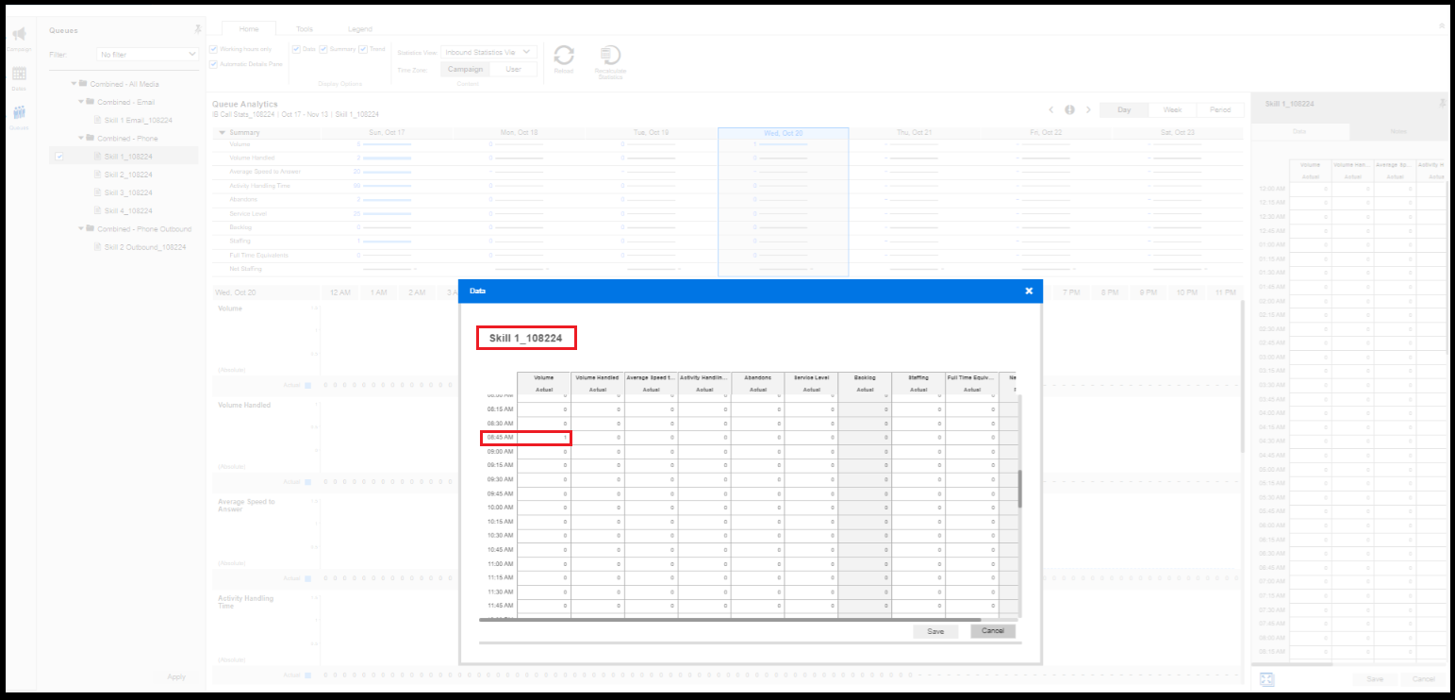Select the Period view button

tap(1220, 109)
